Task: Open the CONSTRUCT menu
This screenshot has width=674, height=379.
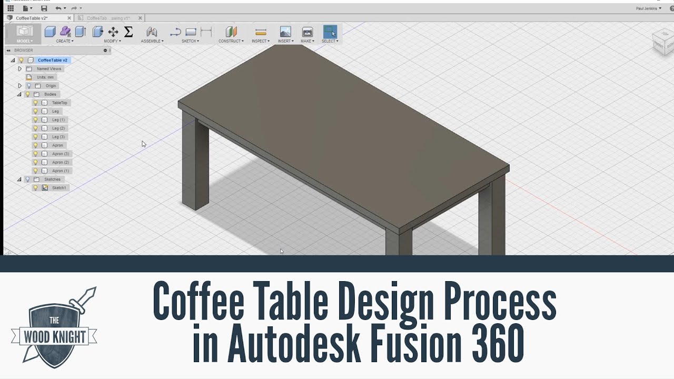Action: pyautogui.click(x=231, y=41)
